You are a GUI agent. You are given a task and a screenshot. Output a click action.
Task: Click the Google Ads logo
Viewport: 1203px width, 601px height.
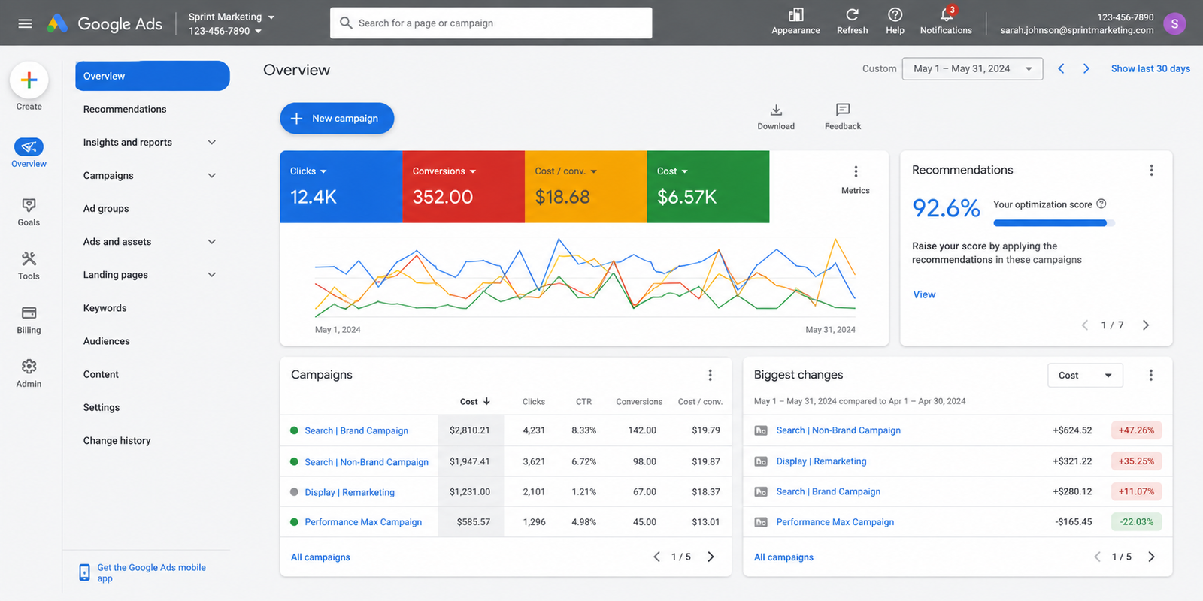coord(105,23)
